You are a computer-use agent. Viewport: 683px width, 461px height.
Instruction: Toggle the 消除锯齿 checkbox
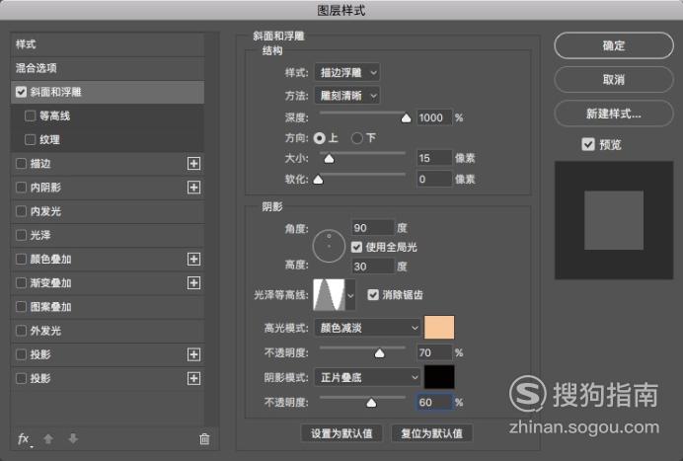coord(373,295)
